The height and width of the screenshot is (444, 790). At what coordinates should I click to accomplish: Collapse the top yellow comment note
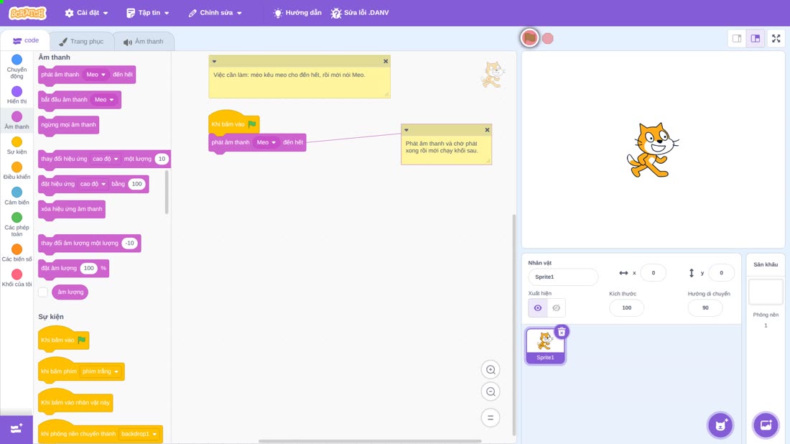214,62
